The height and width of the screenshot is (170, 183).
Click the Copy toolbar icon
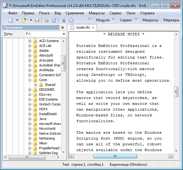pyautogui.click(x=71, y=20)
